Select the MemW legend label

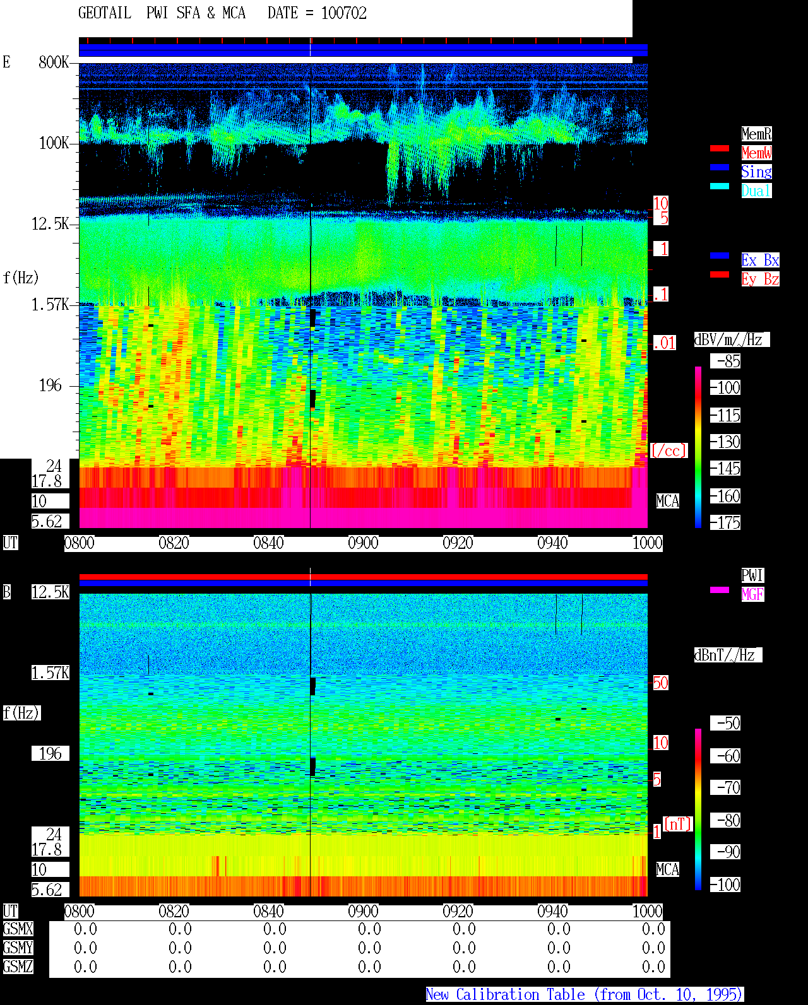[x=756, y=153]
